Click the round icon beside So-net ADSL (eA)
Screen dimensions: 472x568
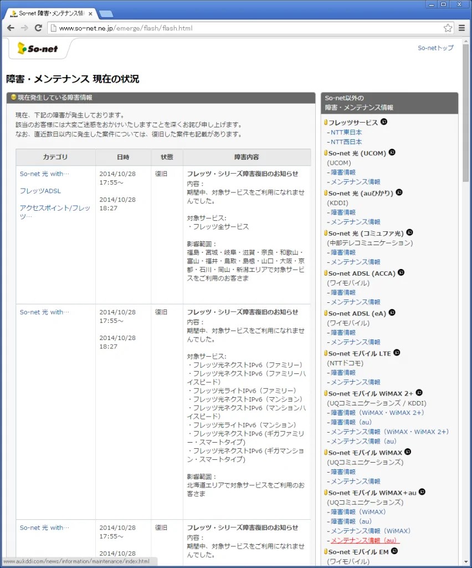[392, 313]
